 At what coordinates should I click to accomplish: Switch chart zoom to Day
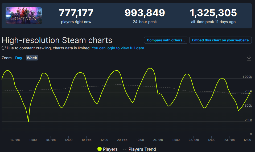19,58
